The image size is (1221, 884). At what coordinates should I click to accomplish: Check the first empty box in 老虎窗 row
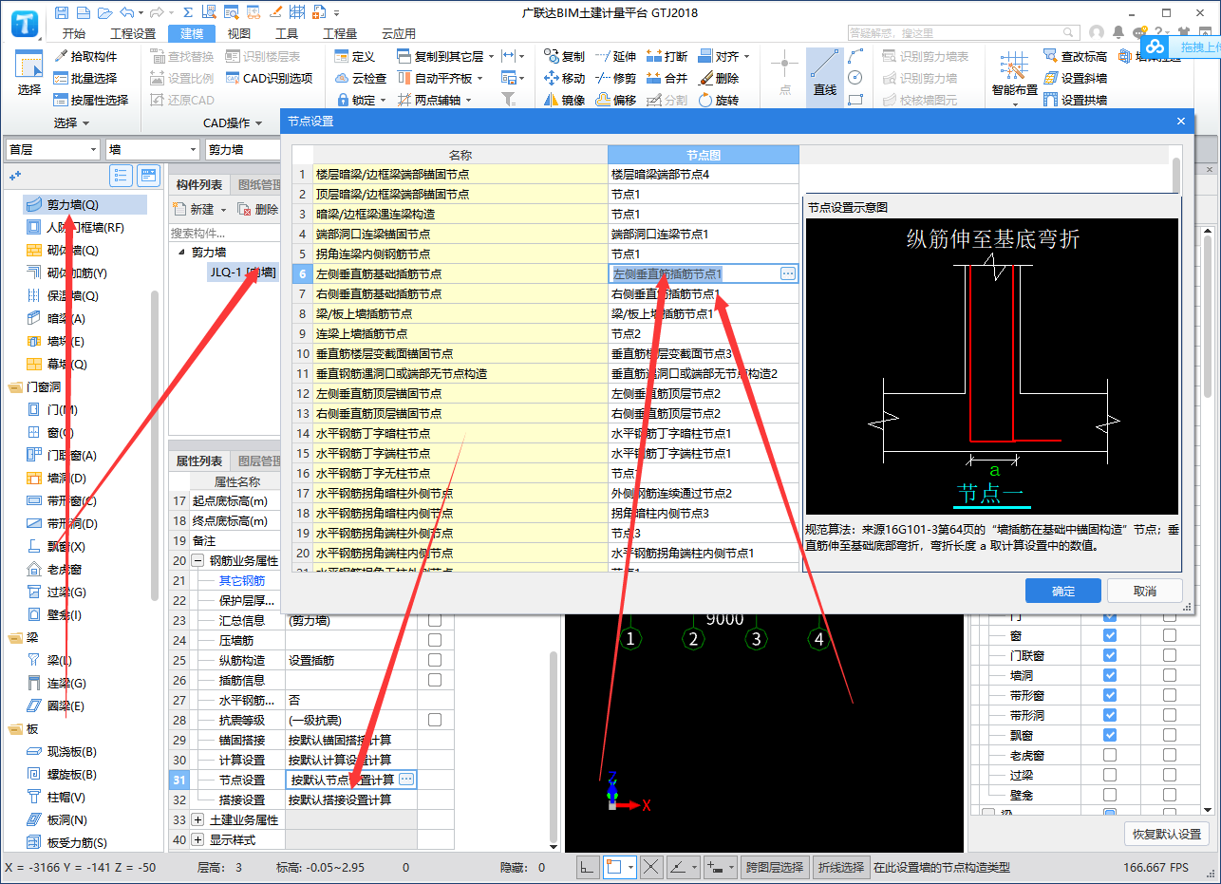(x=1110, y=755)
